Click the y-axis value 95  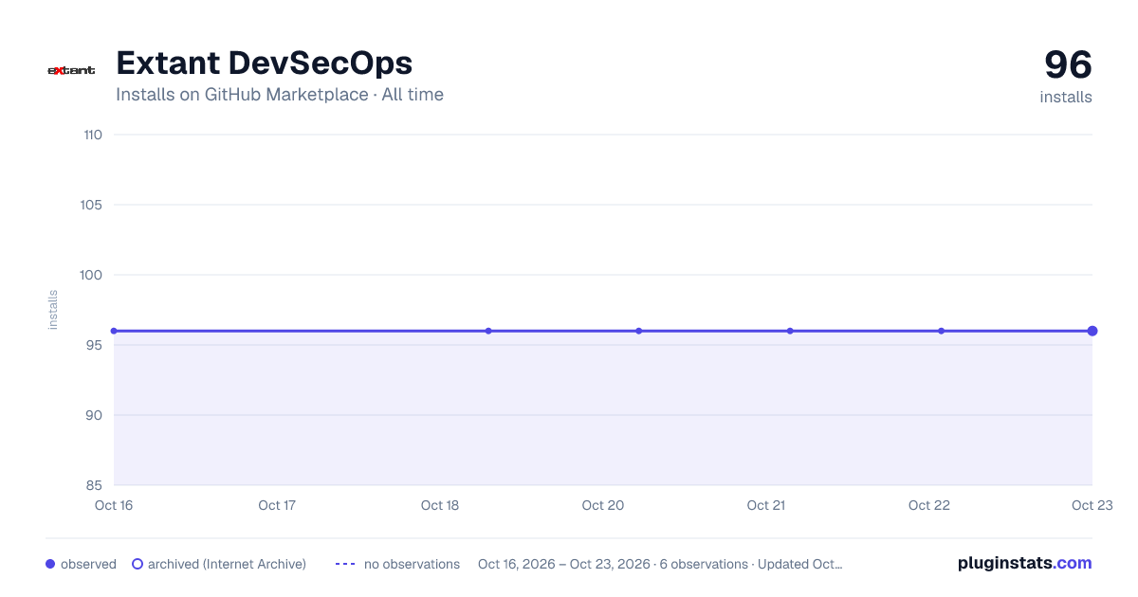94,345
